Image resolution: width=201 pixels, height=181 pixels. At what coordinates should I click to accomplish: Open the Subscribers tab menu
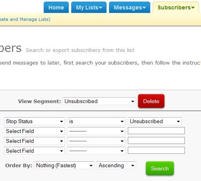(176, 7)
